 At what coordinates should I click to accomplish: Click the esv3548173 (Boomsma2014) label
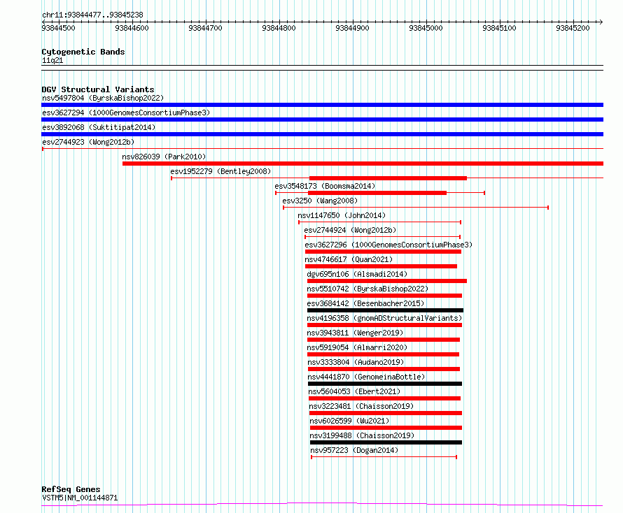325,186
